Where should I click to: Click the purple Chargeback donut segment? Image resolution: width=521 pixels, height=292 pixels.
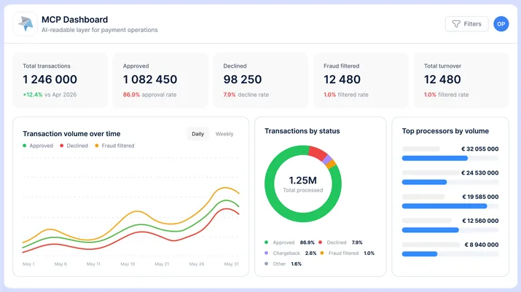point(328,159)
